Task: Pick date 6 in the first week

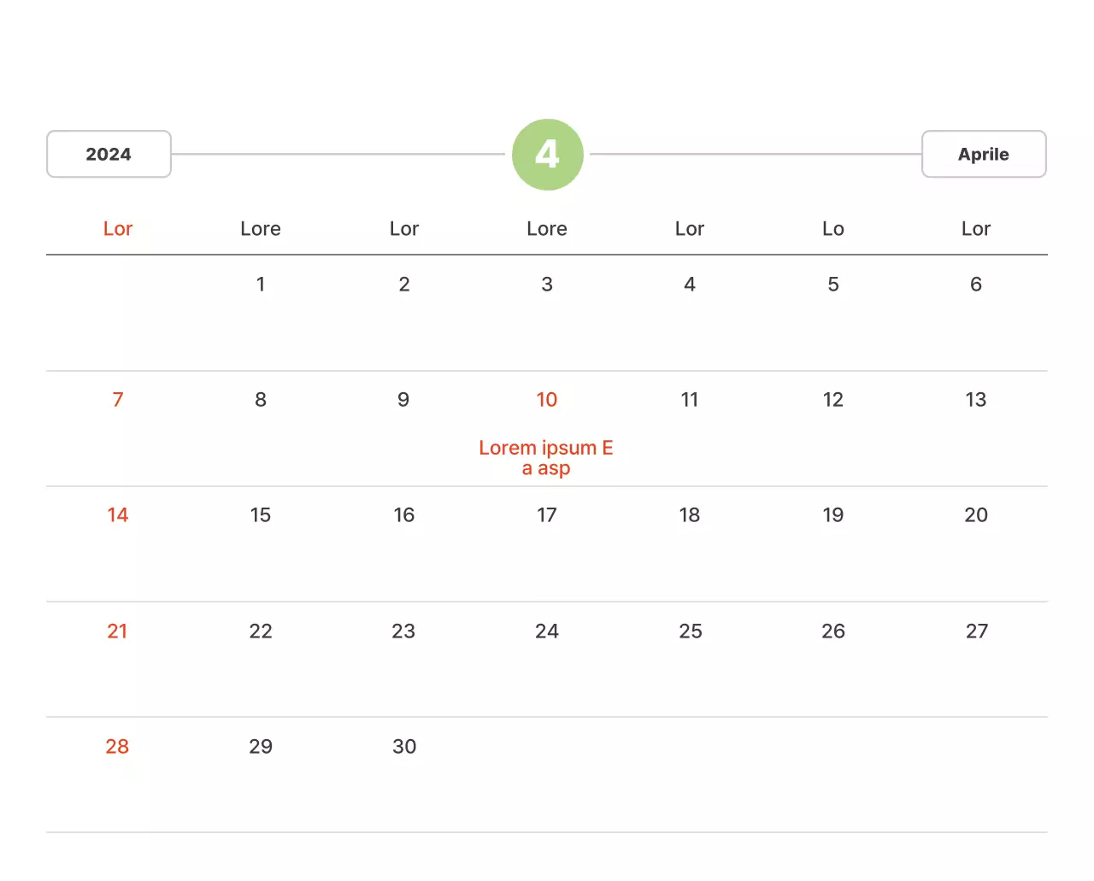Action: point(976,285)
